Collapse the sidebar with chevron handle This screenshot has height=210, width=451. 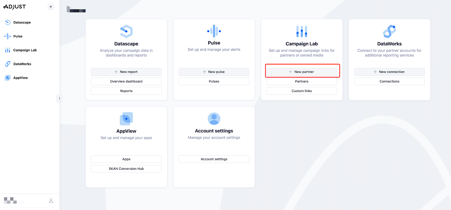pos(59,98)
